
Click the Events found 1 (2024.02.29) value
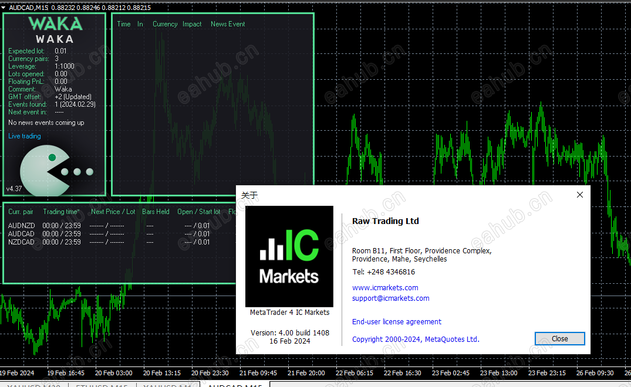[75, 104]
